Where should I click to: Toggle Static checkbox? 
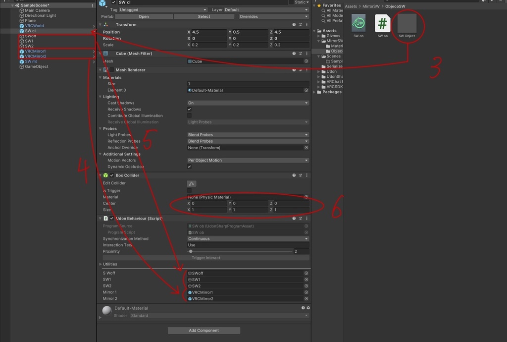(291, 2)
